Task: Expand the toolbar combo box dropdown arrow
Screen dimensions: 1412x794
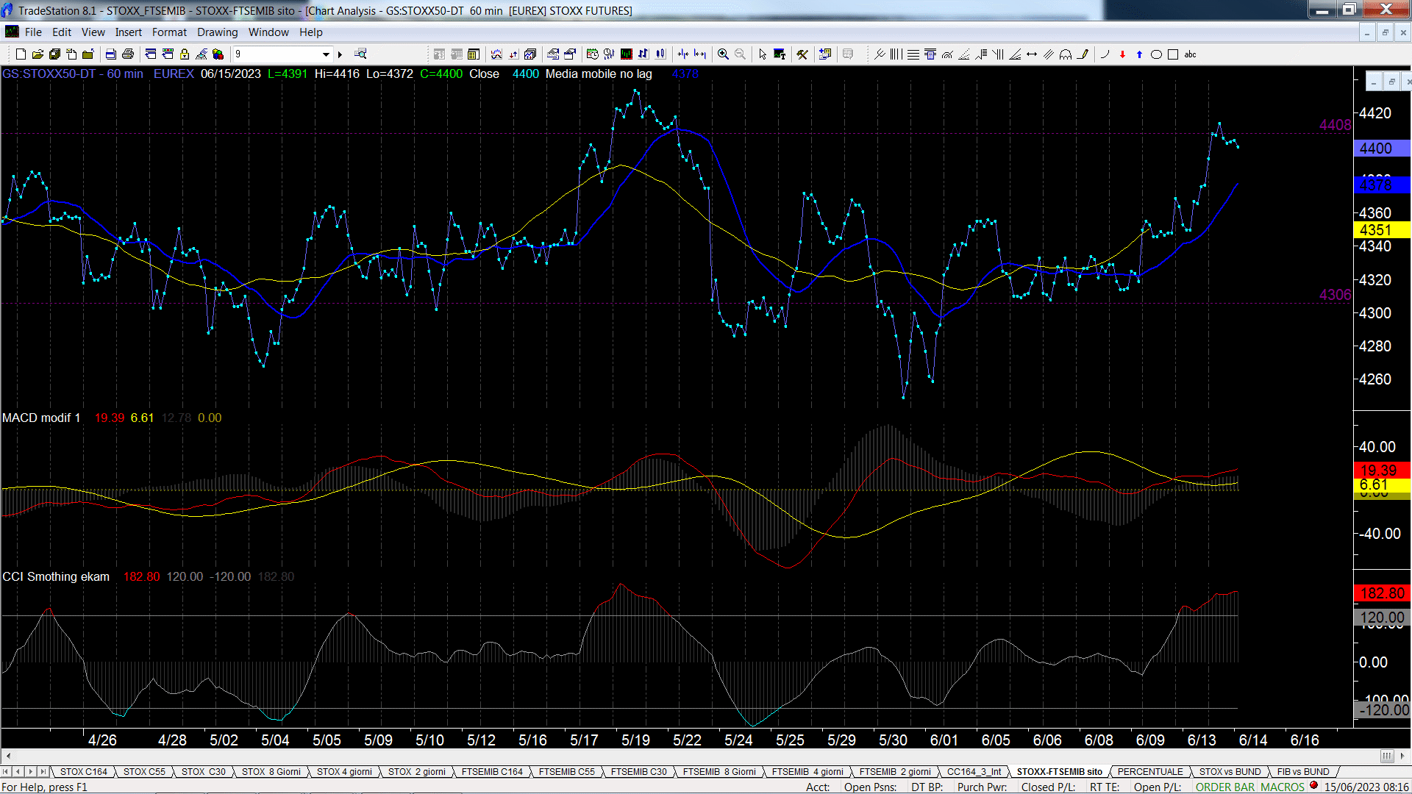Action: click(326, 54)
